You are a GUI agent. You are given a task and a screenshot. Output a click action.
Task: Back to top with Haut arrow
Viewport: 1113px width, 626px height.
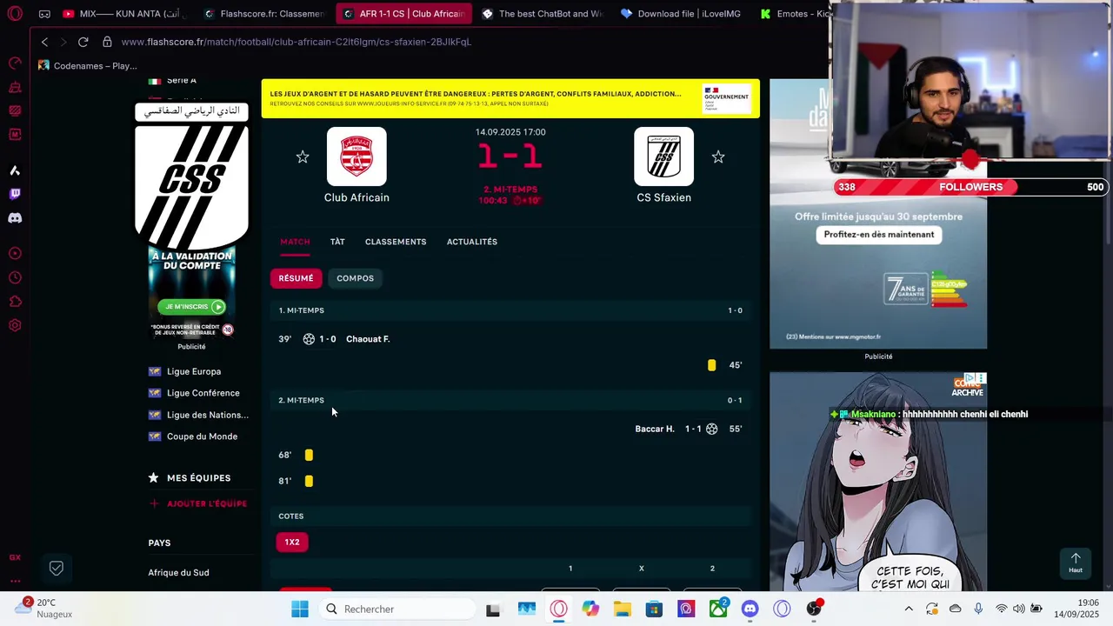coord(1076,563)
